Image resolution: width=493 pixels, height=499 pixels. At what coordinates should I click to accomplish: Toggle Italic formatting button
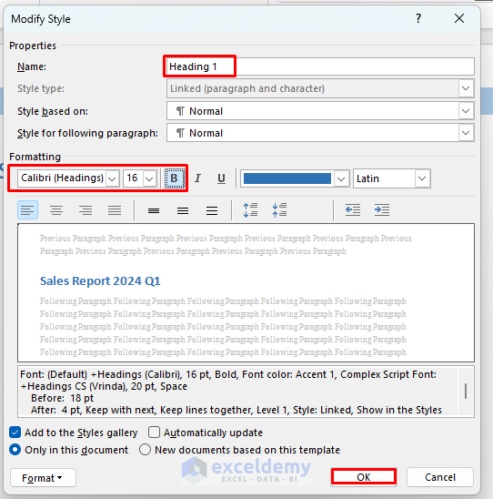coord(197,178)
